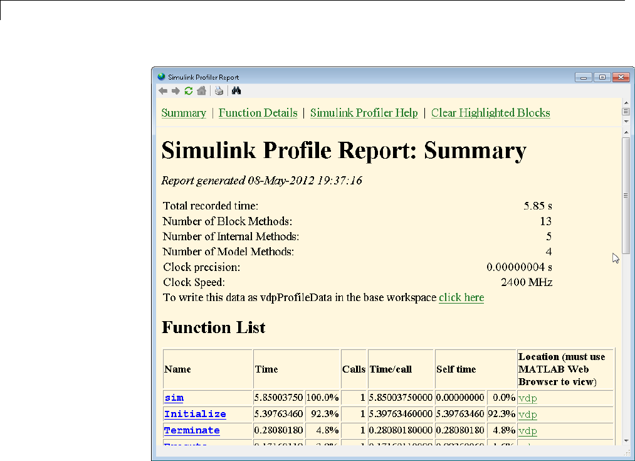Click the 'Calls' column header
Image resolution: width=635 pixels, height=461 pixels.
tap(354, 369)
